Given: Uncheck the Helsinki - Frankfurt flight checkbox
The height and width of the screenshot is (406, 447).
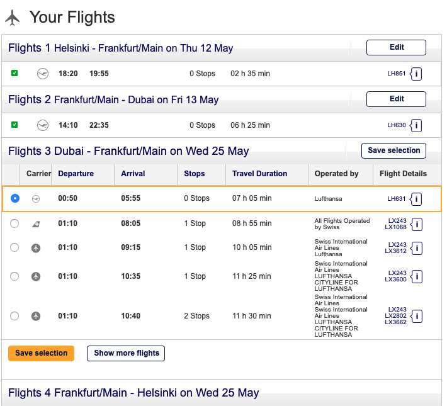Looking at the screenshot, I should click(14, 74).
